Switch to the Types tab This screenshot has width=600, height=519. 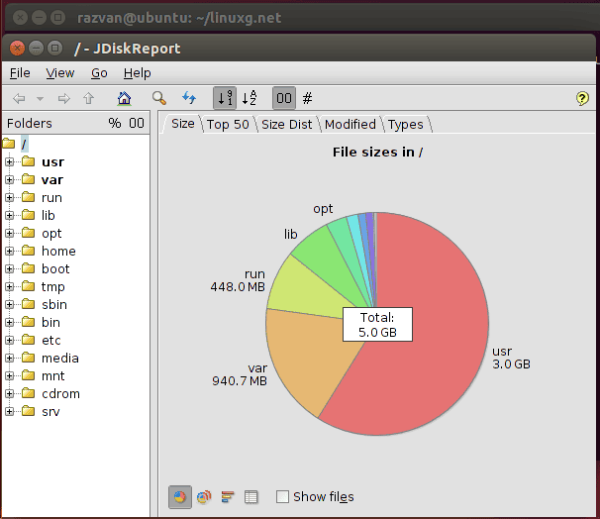click(x=406, y=125)
